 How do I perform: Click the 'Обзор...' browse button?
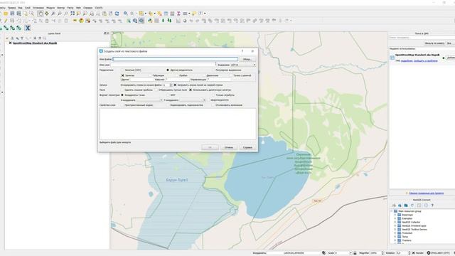click(x=247, y=59)
